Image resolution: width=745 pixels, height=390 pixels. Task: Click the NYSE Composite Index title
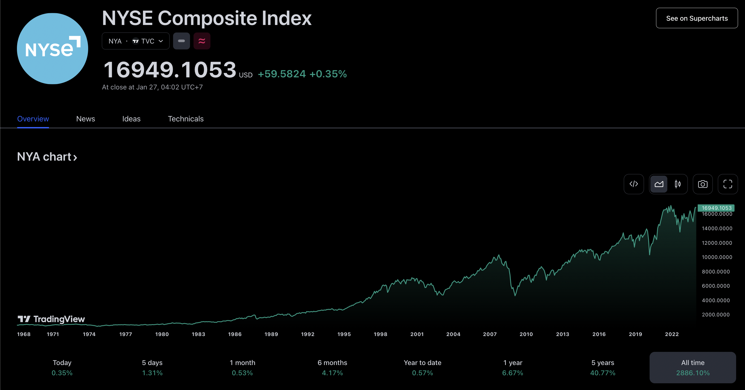207,18
